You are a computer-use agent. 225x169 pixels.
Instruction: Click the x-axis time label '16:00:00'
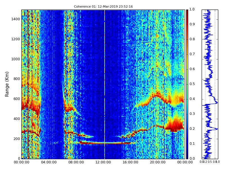(130, 163)
